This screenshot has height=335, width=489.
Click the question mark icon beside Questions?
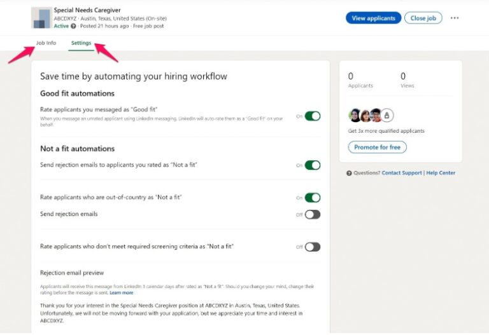(x=349, y=173)
